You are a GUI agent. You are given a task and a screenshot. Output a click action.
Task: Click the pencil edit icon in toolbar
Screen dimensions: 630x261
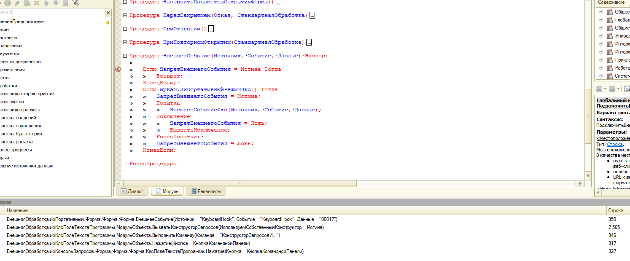pyautogui.click(x=17, y=3)
